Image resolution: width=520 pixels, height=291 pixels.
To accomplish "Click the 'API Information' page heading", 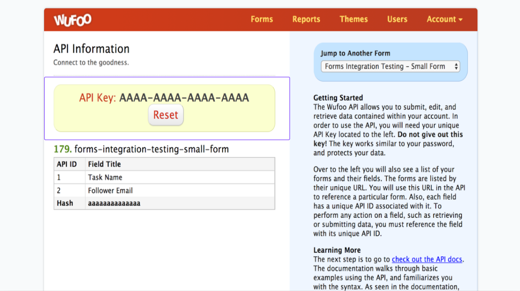I will pyautogui.click(x=92, y=49).
